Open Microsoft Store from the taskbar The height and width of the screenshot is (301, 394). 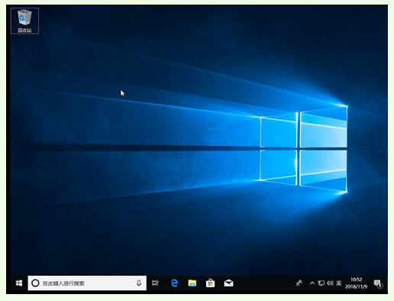210,283
